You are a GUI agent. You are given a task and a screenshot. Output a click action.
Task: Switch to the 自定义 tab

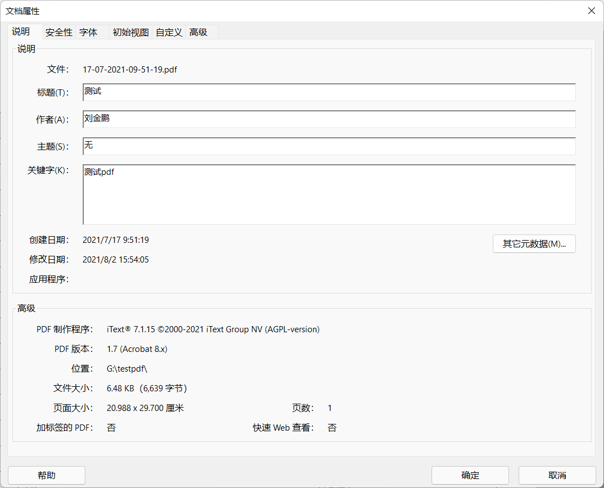(x=168, y=32)
